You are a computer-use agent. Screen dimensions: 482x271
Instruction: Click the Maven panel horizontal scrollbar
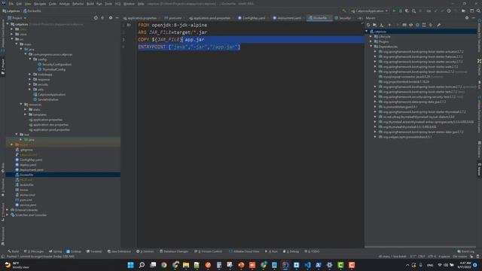click(x=420, y=247)
